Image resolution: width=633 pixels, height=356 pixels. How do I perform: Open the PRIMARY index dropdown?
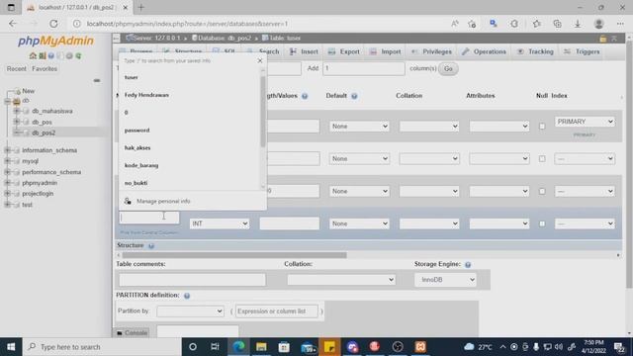[585, 122]
